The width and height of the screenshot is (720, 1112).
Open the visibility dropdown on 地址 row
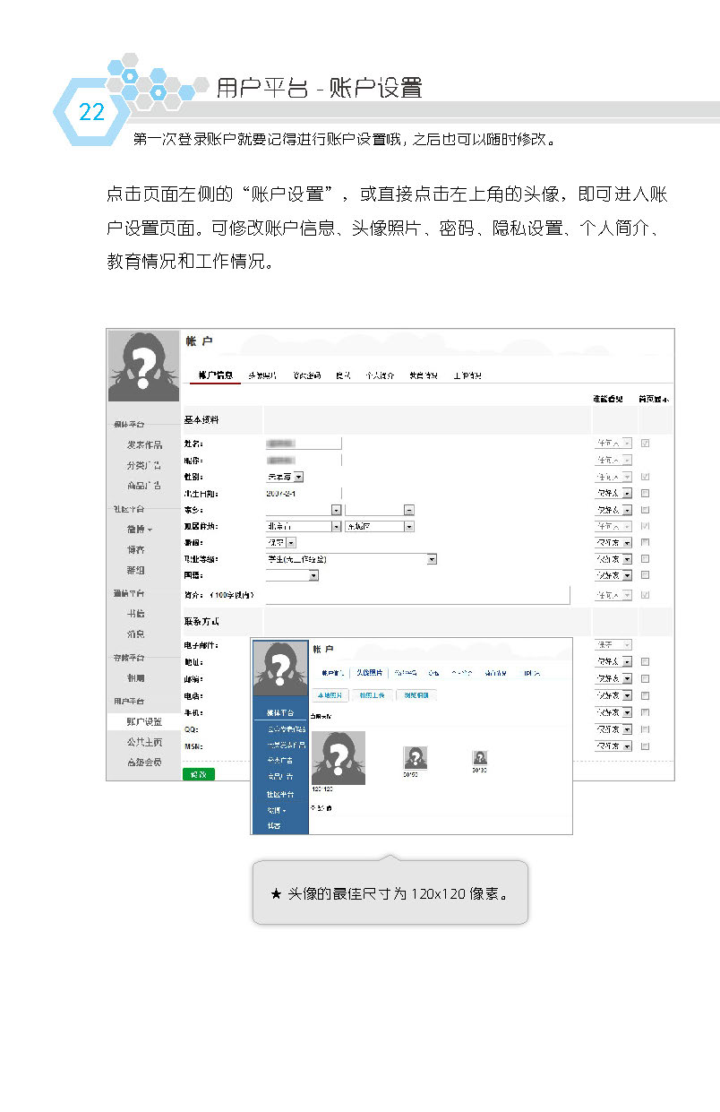(x=613, y=661)
